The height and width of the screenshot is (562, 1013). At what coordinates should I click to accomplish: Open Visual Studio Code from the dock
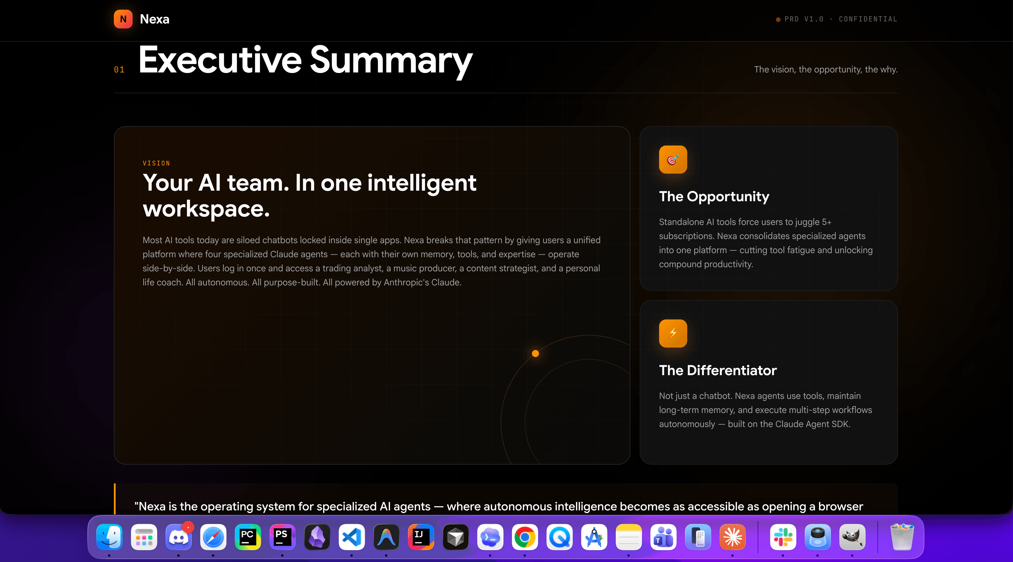click(x=352, y=537)
